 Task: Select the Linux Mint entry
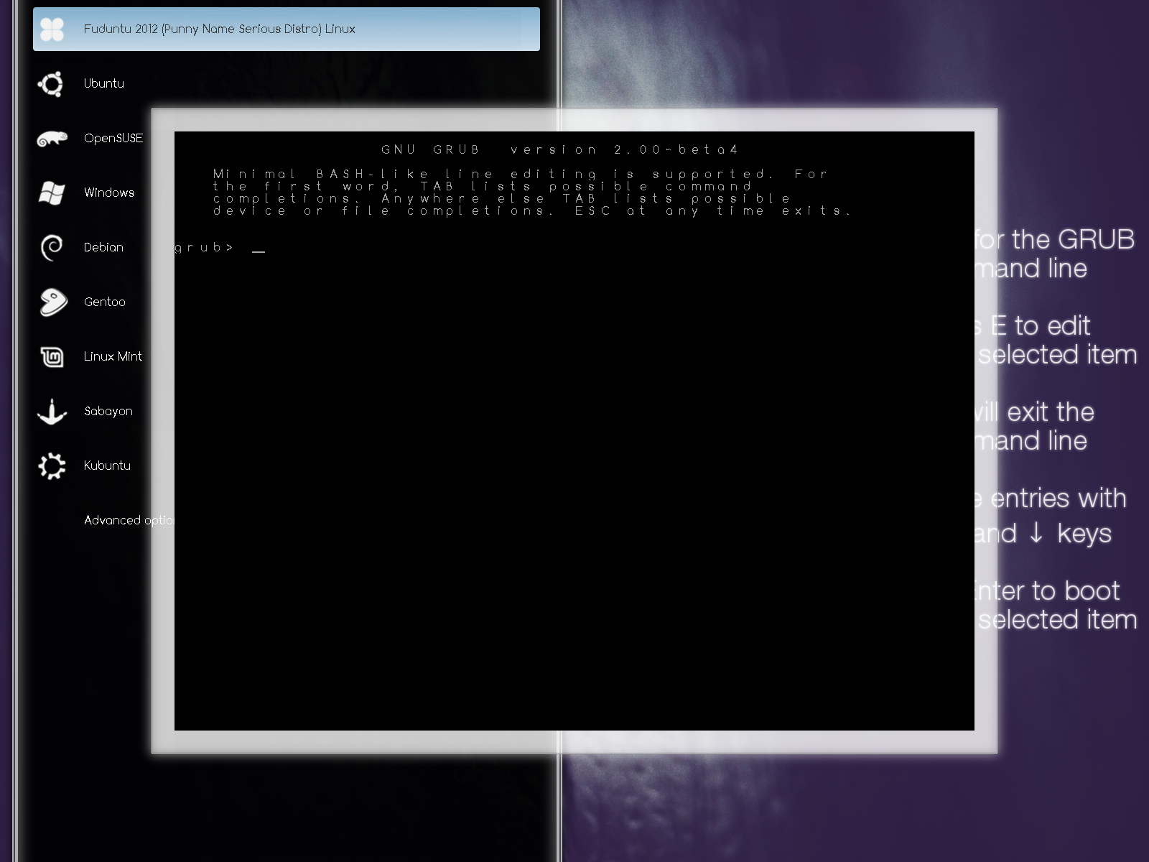113,356
